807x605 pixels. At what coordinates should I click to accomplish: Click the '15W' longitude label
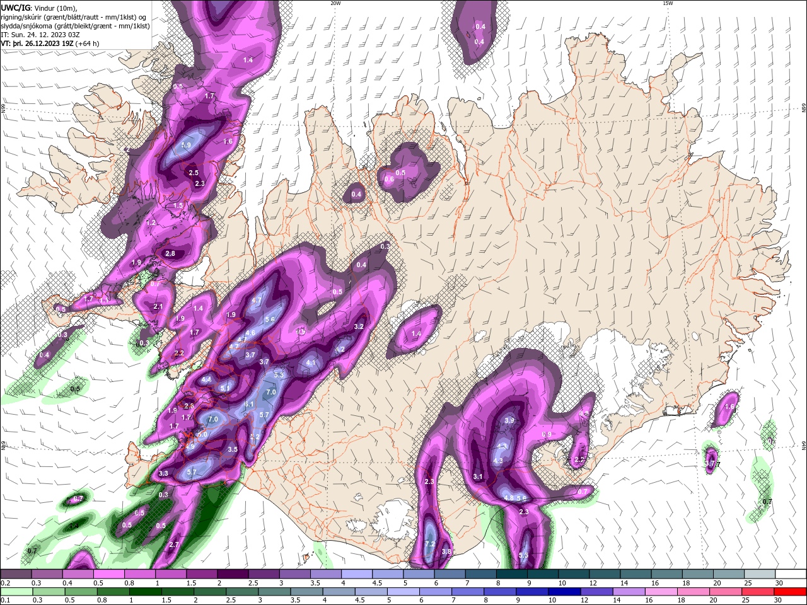pyautogui.click(x=668, y=3)
